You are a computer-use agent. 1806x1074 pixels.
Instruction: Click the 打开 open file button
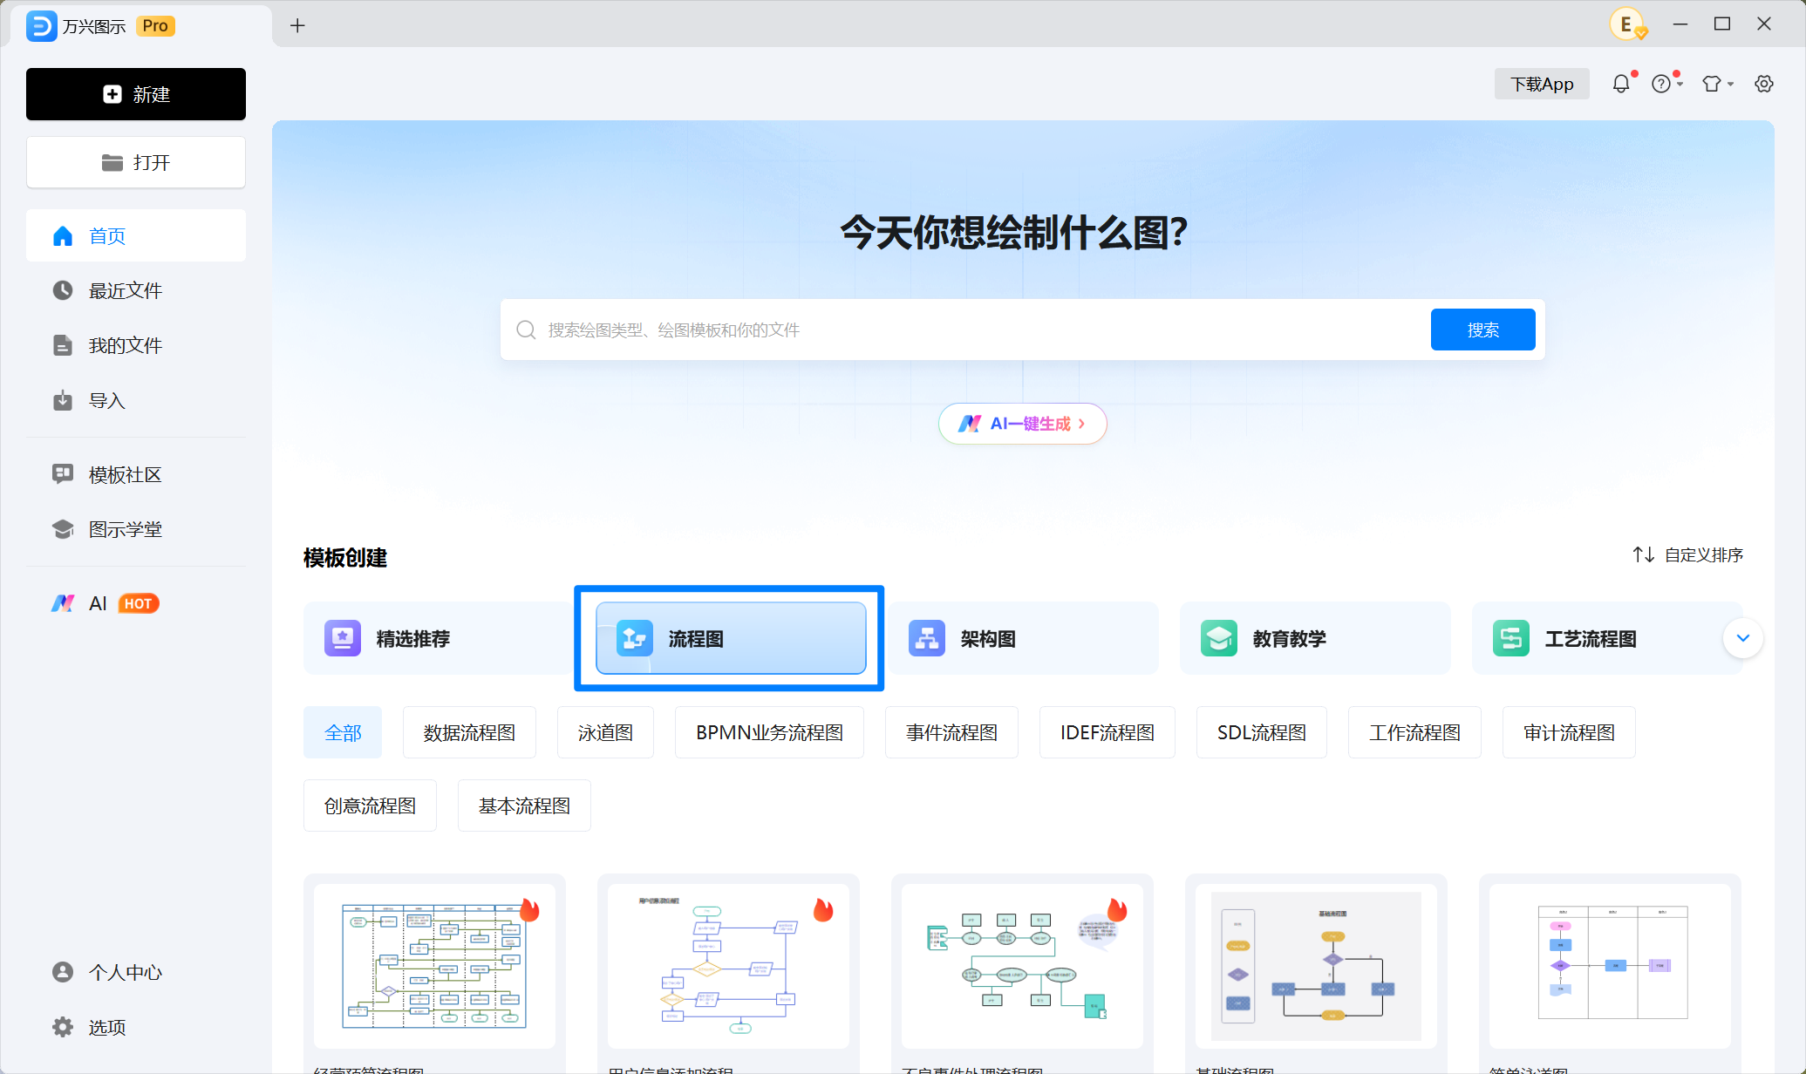pos(136,162)
